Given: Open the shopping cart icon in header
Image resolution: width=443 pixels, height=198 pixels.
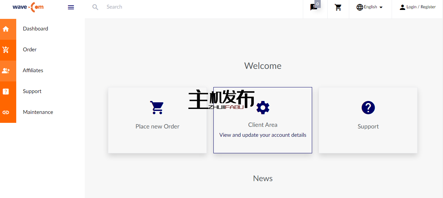Looking at the screenshot, I should tap(338, 7).
